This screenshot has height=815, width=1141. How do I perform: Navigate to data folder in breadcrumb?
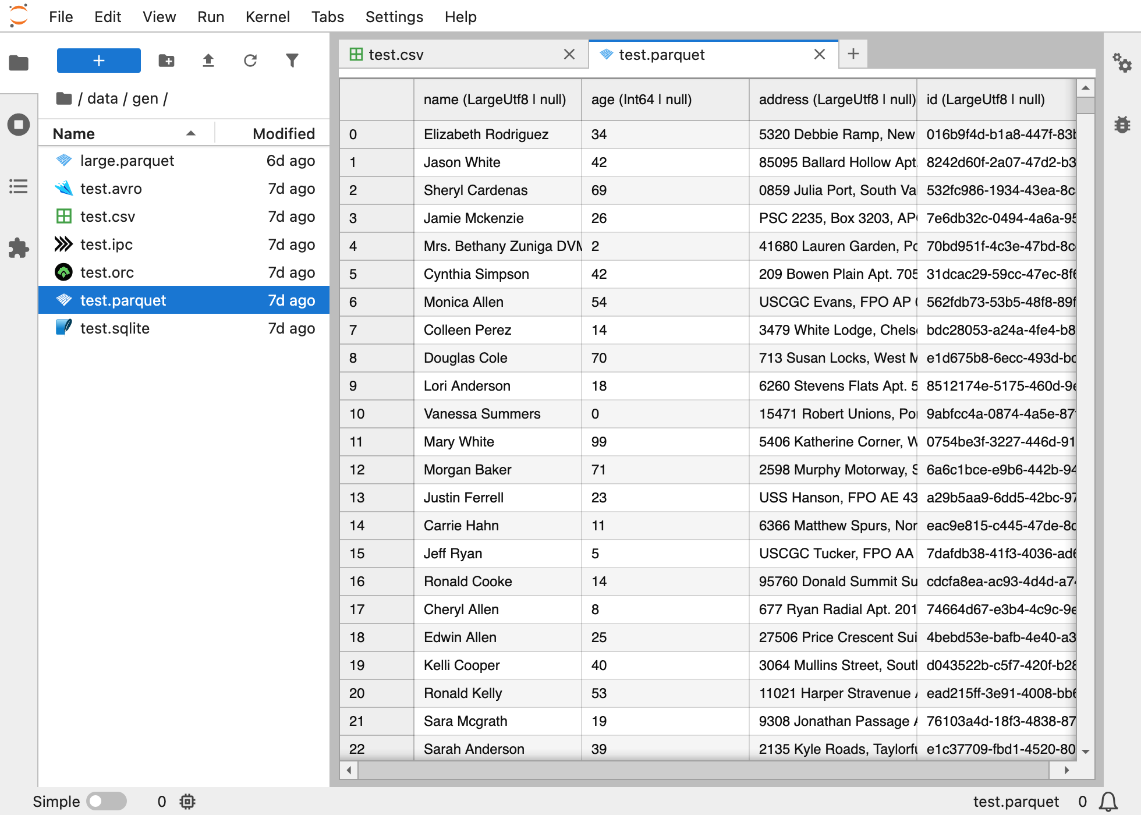tap(102, 98)
